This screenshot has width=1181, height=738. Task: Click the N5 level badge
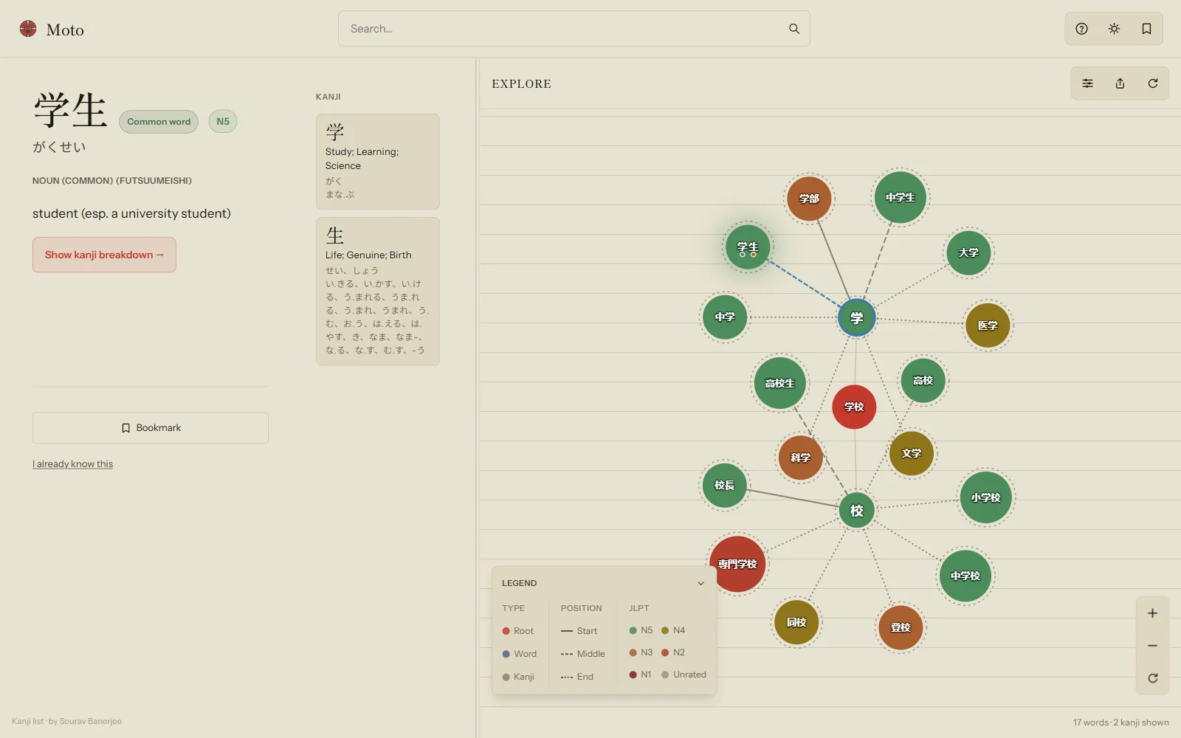click(223, 121)
